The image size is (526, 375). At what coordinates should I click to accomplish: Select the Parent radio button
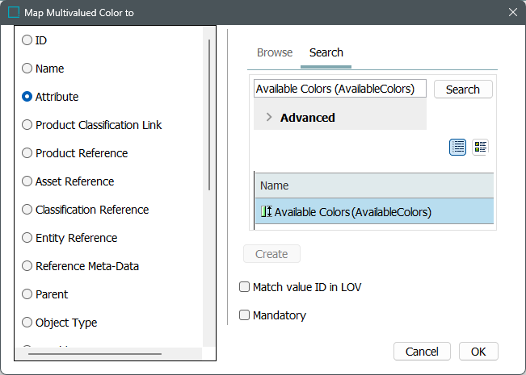(27, 294)
